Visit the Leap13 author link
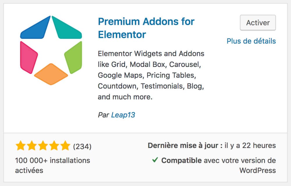Viewport: 291px width, 186px height. tap(123, 115)
